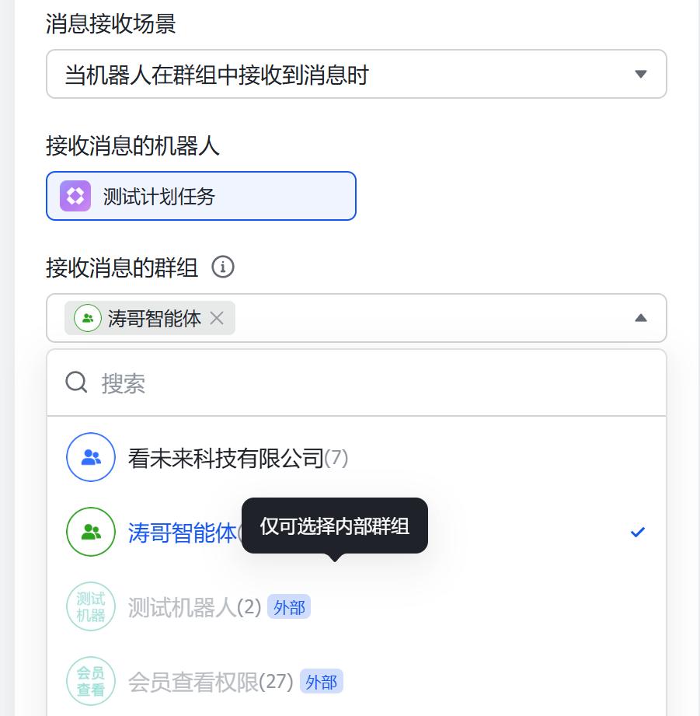Click the 会员查看 avatar icon

pyautogui.click(x=91, y=681)
